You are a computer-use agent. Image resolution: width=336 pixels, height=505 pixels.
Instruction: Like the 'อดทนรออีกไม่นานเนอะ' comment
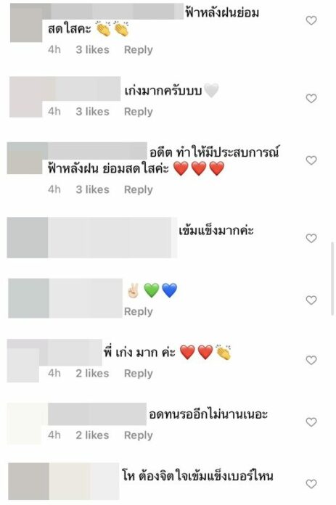point(311,422)
